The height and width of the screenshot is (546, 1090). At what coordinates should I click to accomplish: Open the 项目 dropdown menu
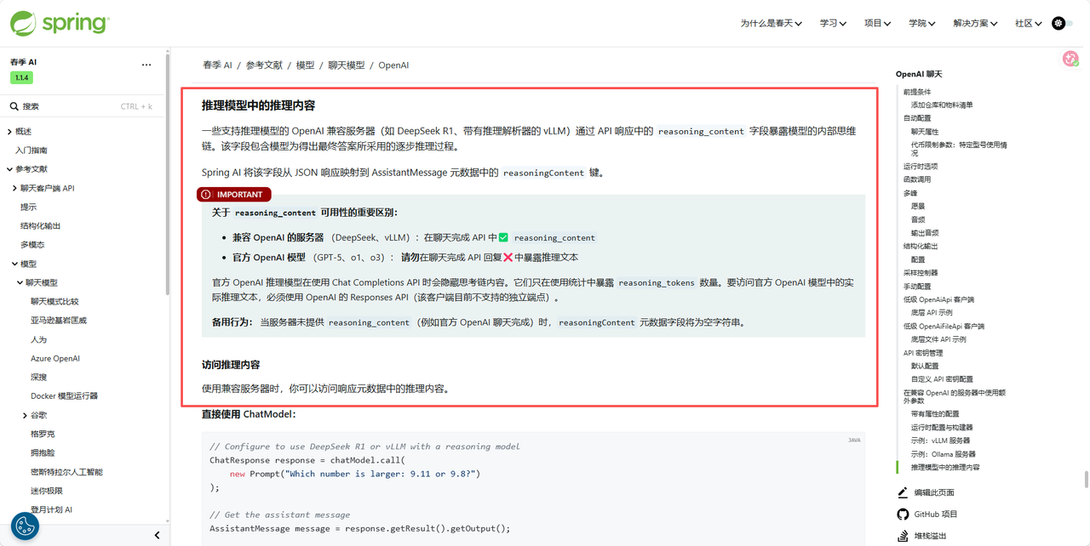pyautogui.click(x=877, y=23)
